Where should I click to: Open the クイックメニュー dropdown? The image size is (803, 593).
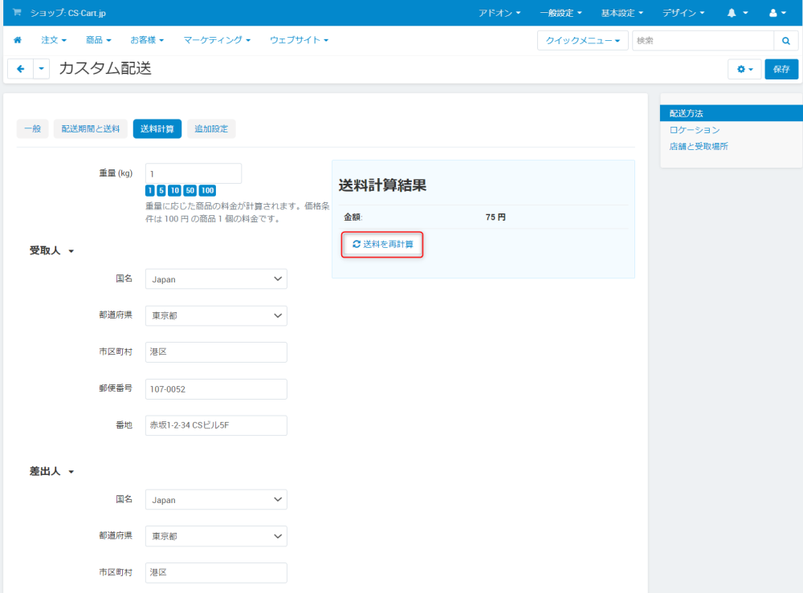pos(583,40)
